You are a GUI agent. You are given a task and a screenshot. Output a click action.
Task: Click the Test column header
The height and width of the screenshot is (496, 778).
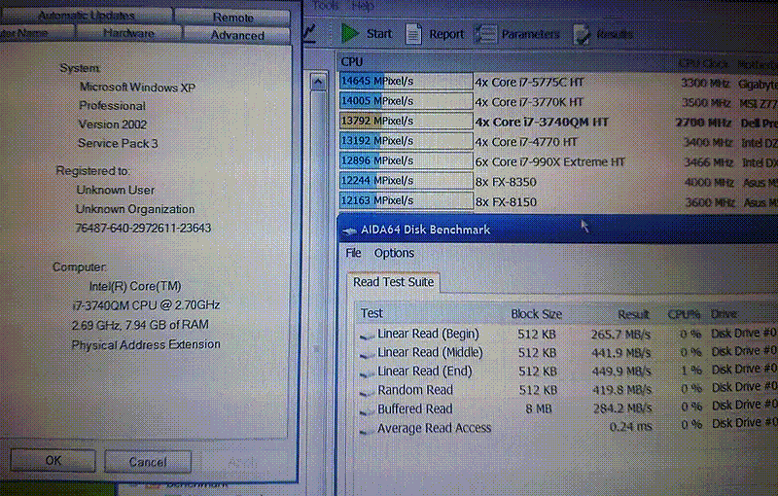point(371,313)
